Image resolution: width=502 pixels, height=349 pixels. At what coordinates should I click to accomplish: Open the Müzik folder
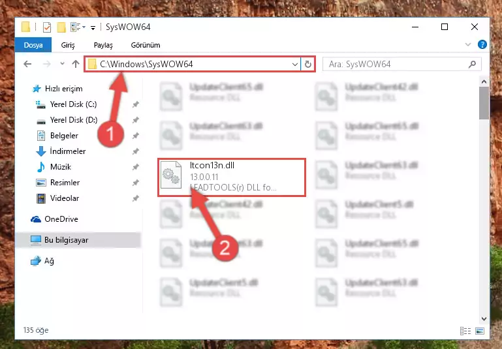pyautogui.click(x=61, y=167)
